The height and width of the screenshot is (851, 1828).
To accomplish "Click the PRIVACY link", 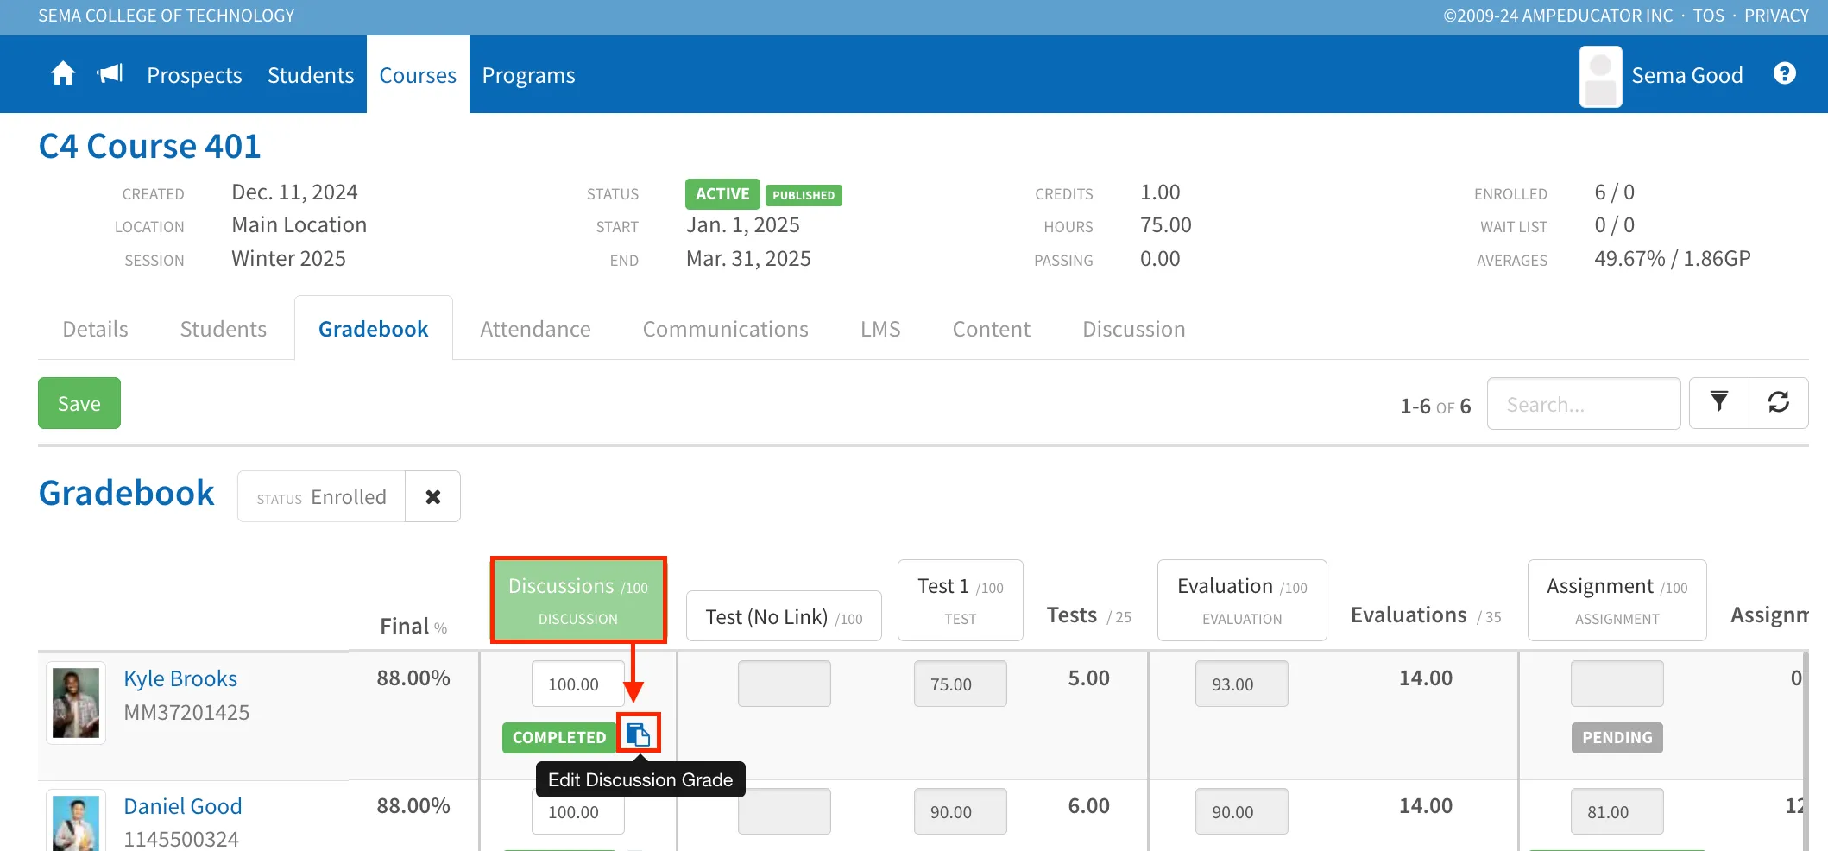I will point(1776,16).
